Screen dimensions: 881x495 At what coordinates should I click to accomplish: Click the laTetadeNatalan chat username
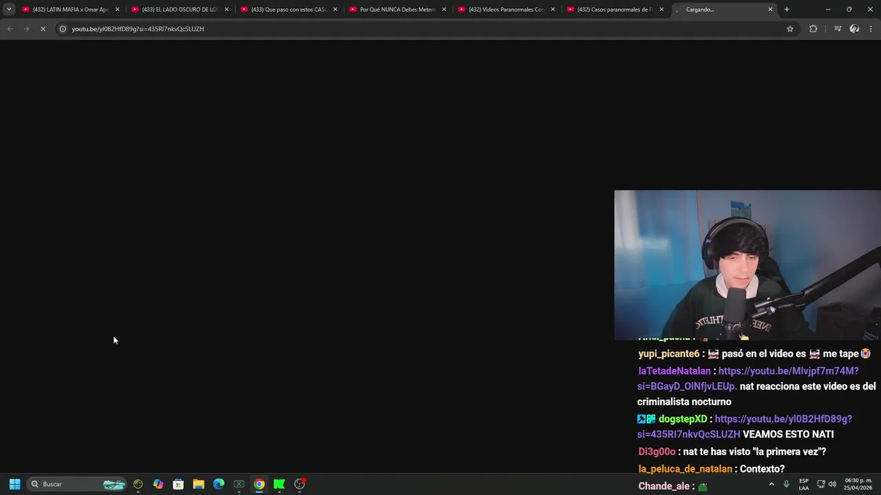point(675,371)
